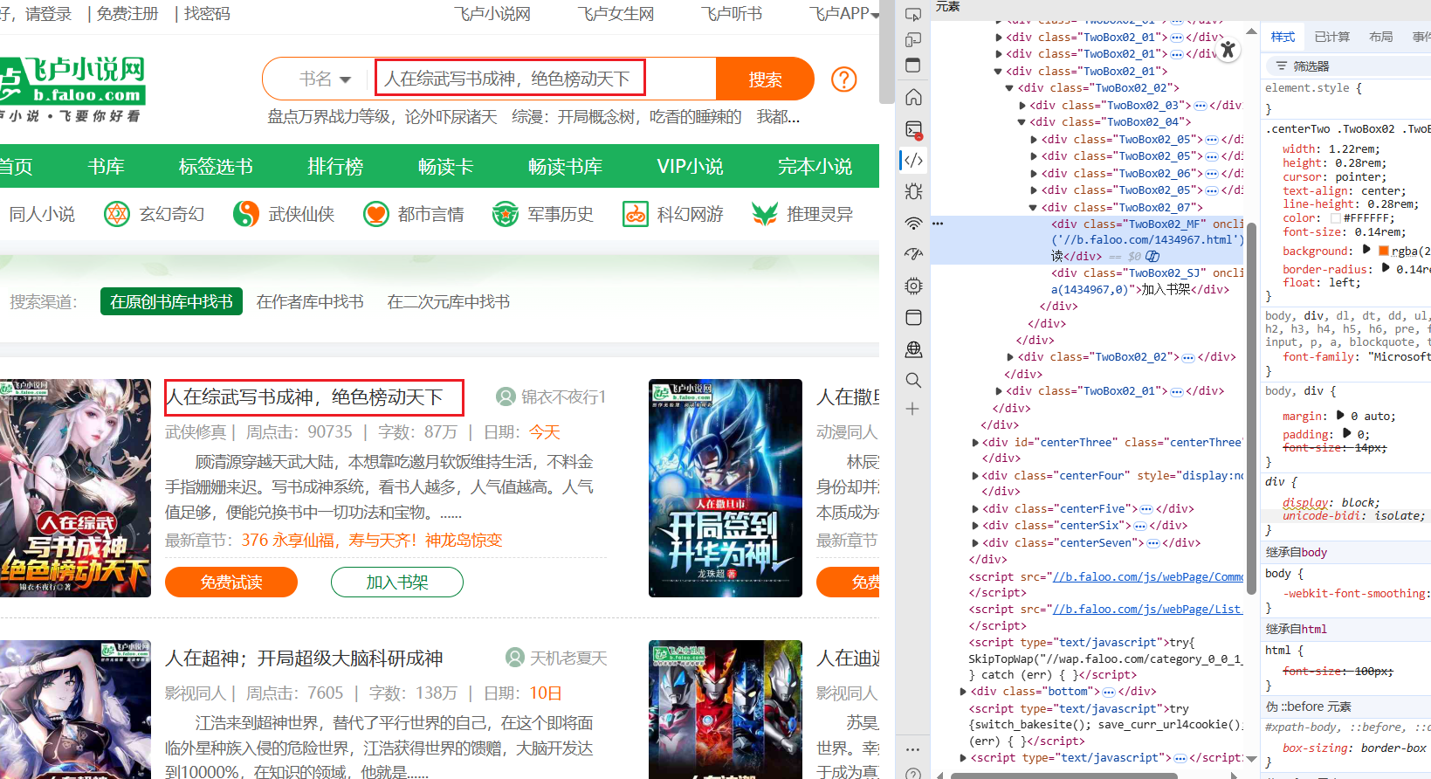Open the 书库 nav menu item
The width and height of the screenshot is (1431, 779).
coord(107,166)
